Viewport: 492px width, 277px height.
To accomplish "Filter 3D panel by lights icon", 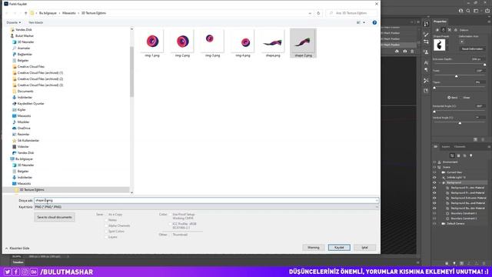I will (471, 155).
